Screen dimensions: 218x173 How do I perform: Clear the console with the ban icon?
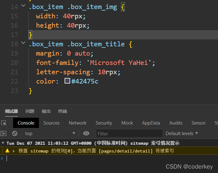15,134
